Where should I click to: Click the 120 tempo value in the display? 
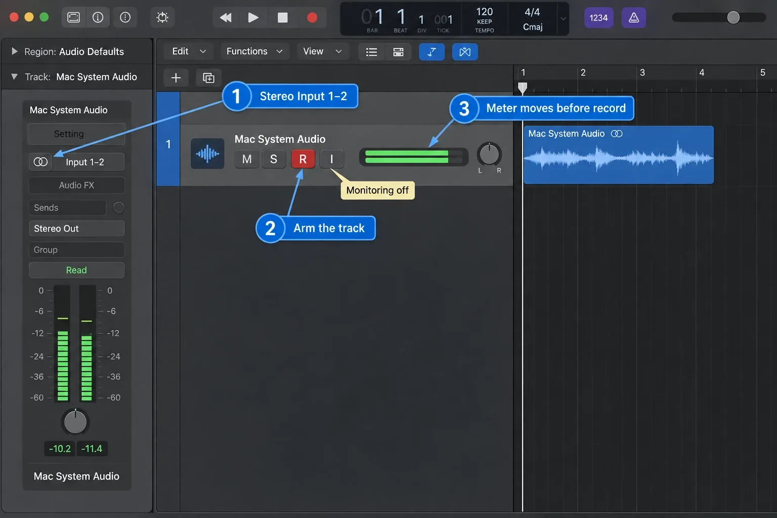[x=485, y=12]
